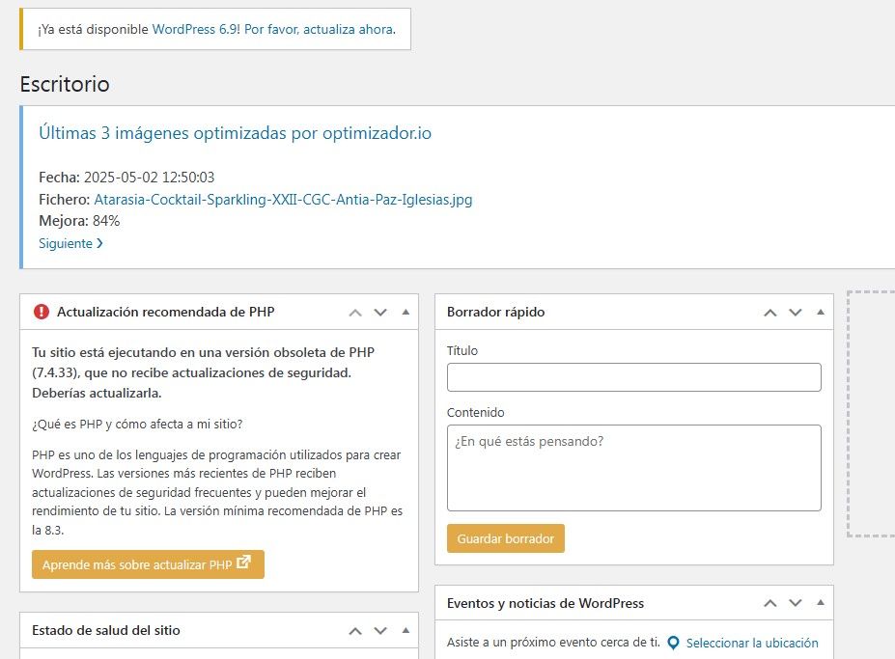Move PHP update widget up

pos(355,313)
